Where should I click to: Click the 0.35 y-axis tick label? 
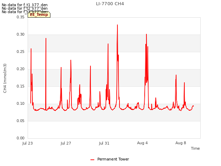pos(21,17)
